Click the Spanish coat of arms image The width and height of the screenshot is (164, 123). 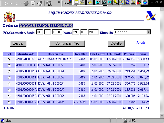[x=9, y=16]
